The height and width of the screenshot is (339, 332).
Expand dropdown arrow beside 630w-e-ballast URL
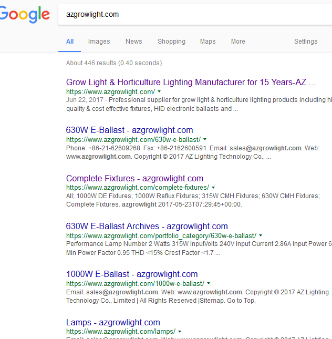coord(205,139)
